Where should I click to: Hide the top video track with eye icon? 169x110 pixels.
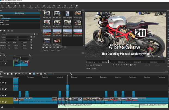point(3,82)
